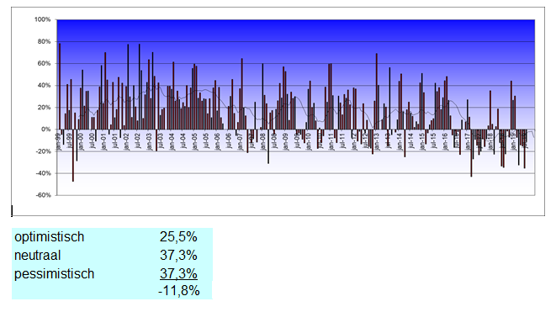Click the -40% y-axis label
Viewport: 556px width, 312px height.
click(x=43, y=173)
